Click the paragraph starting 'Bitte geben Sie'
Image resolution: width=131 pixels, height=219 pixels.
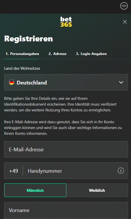coord(60,104)
